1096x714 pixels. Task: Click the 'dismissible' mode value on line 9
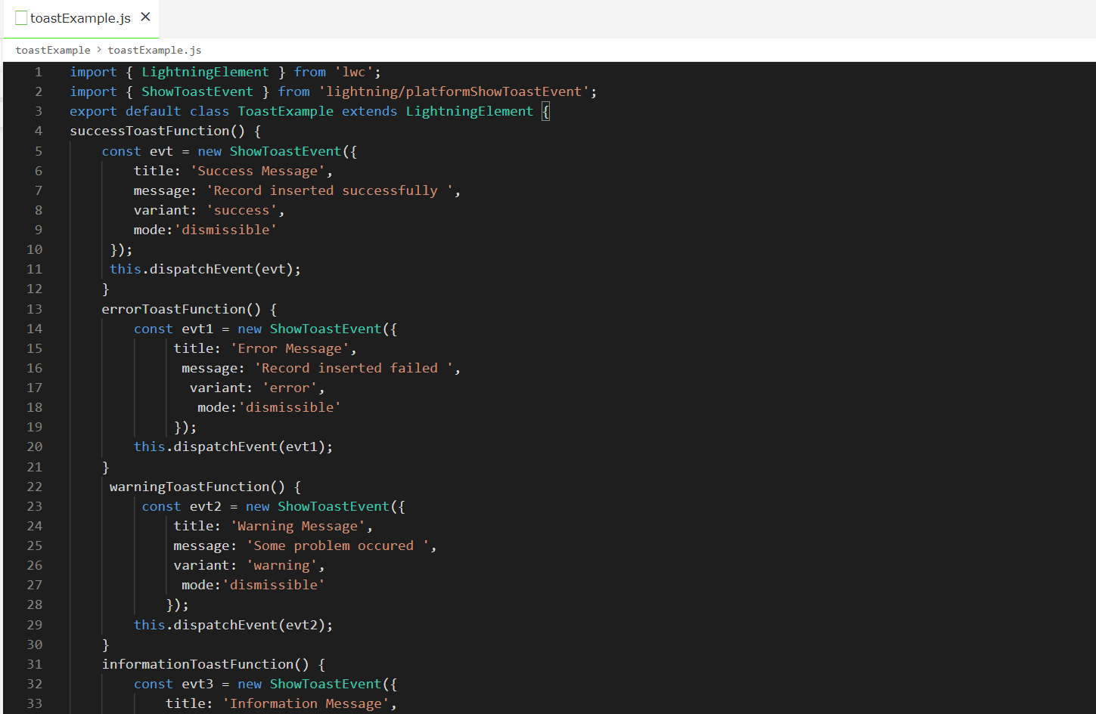226,230
